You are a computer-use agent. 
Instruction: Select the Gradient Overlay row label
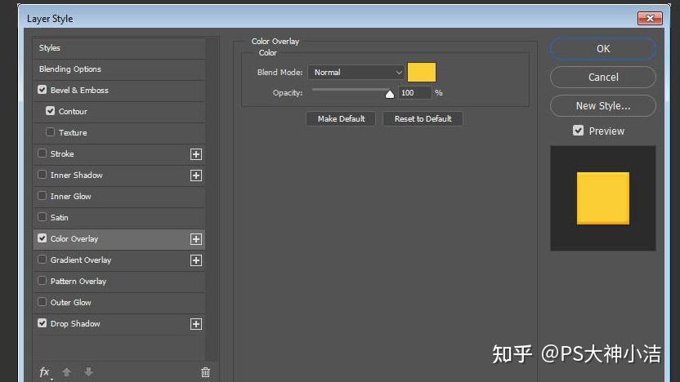(81, 260)
